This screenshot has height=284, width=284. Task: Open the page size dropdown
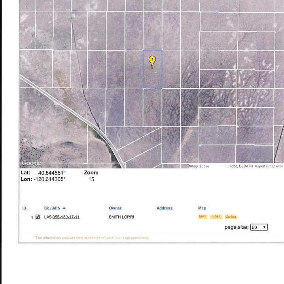(259, 227)
